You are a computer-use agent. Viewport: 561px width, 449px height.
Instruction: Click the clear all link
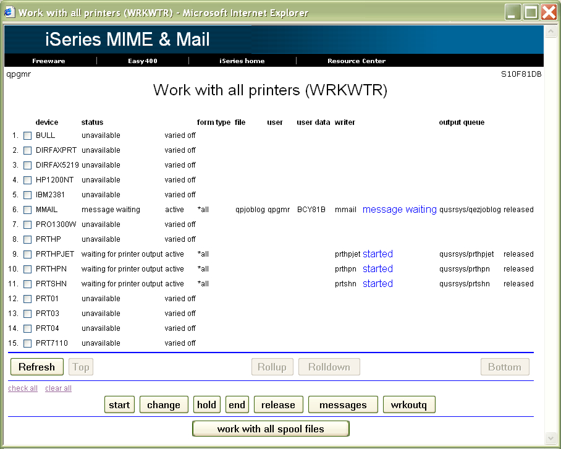[58, 388]
